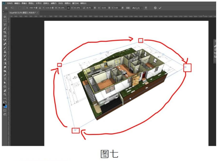Click the Y position field 1110.25
223x161 pixels.
tap(49, 8)
